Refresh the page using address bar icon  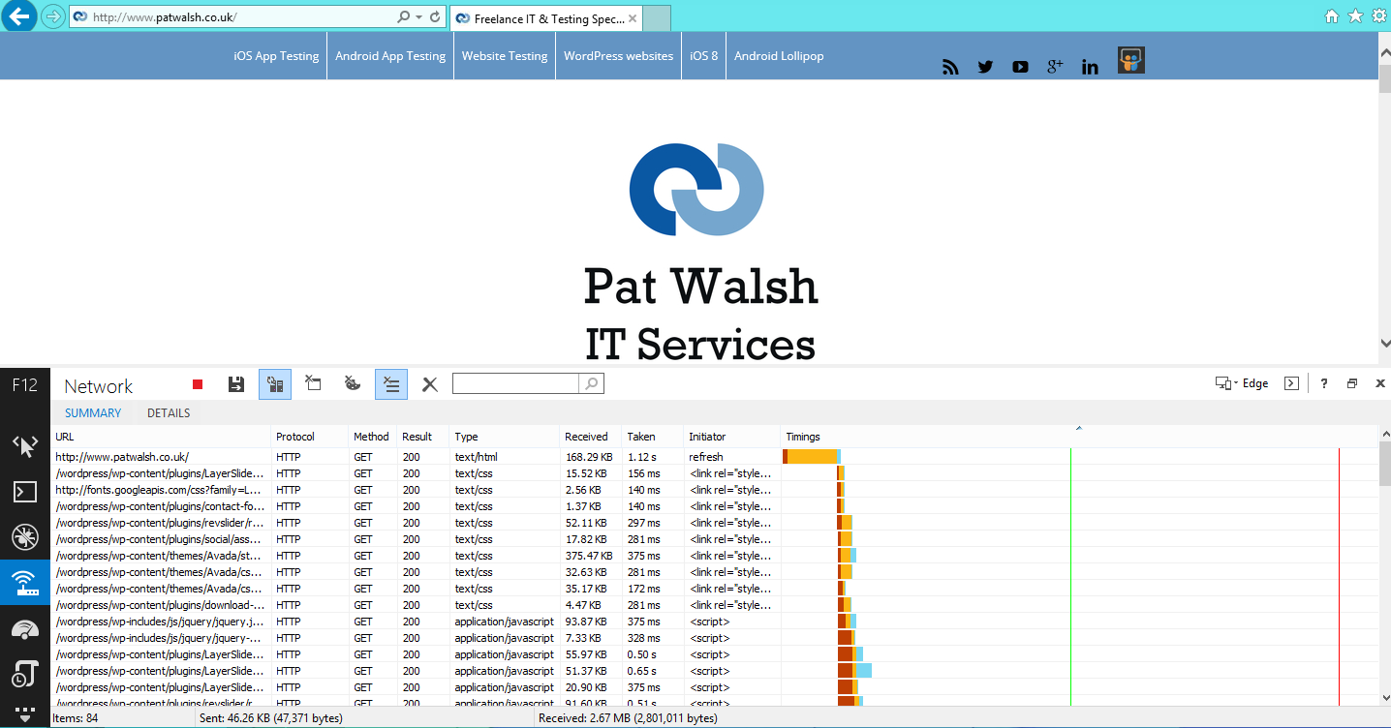click(435, 17)
